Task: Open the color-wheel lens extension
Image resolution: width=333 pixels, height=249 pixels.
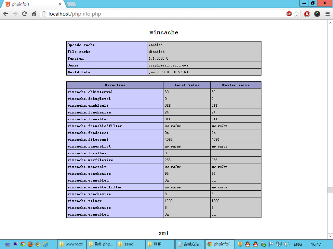Action: pos(317,14)
